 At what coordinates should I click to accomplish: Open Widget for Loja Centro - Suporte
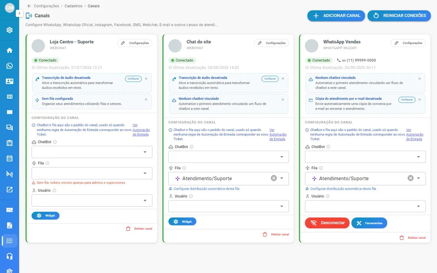click(46, 215)
